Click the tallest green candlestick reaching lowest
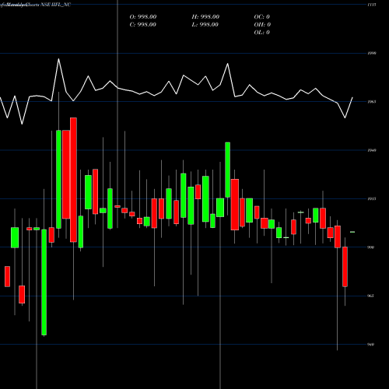This screenshot has height=389, width=389. click(44, 282)
